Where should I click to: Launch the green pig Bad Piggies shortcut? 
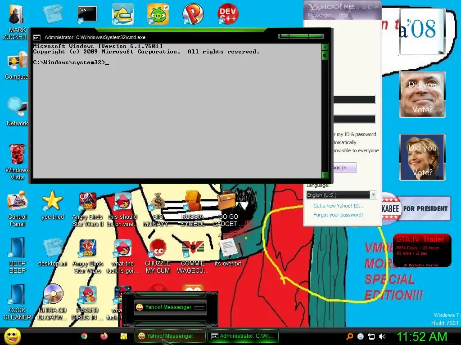(x=158, y=14)
